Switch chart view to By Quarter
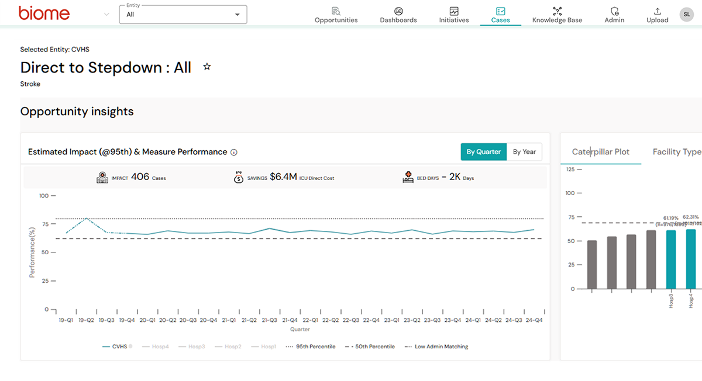The width and height of the screenshot is (702, 381). point(483,152)
